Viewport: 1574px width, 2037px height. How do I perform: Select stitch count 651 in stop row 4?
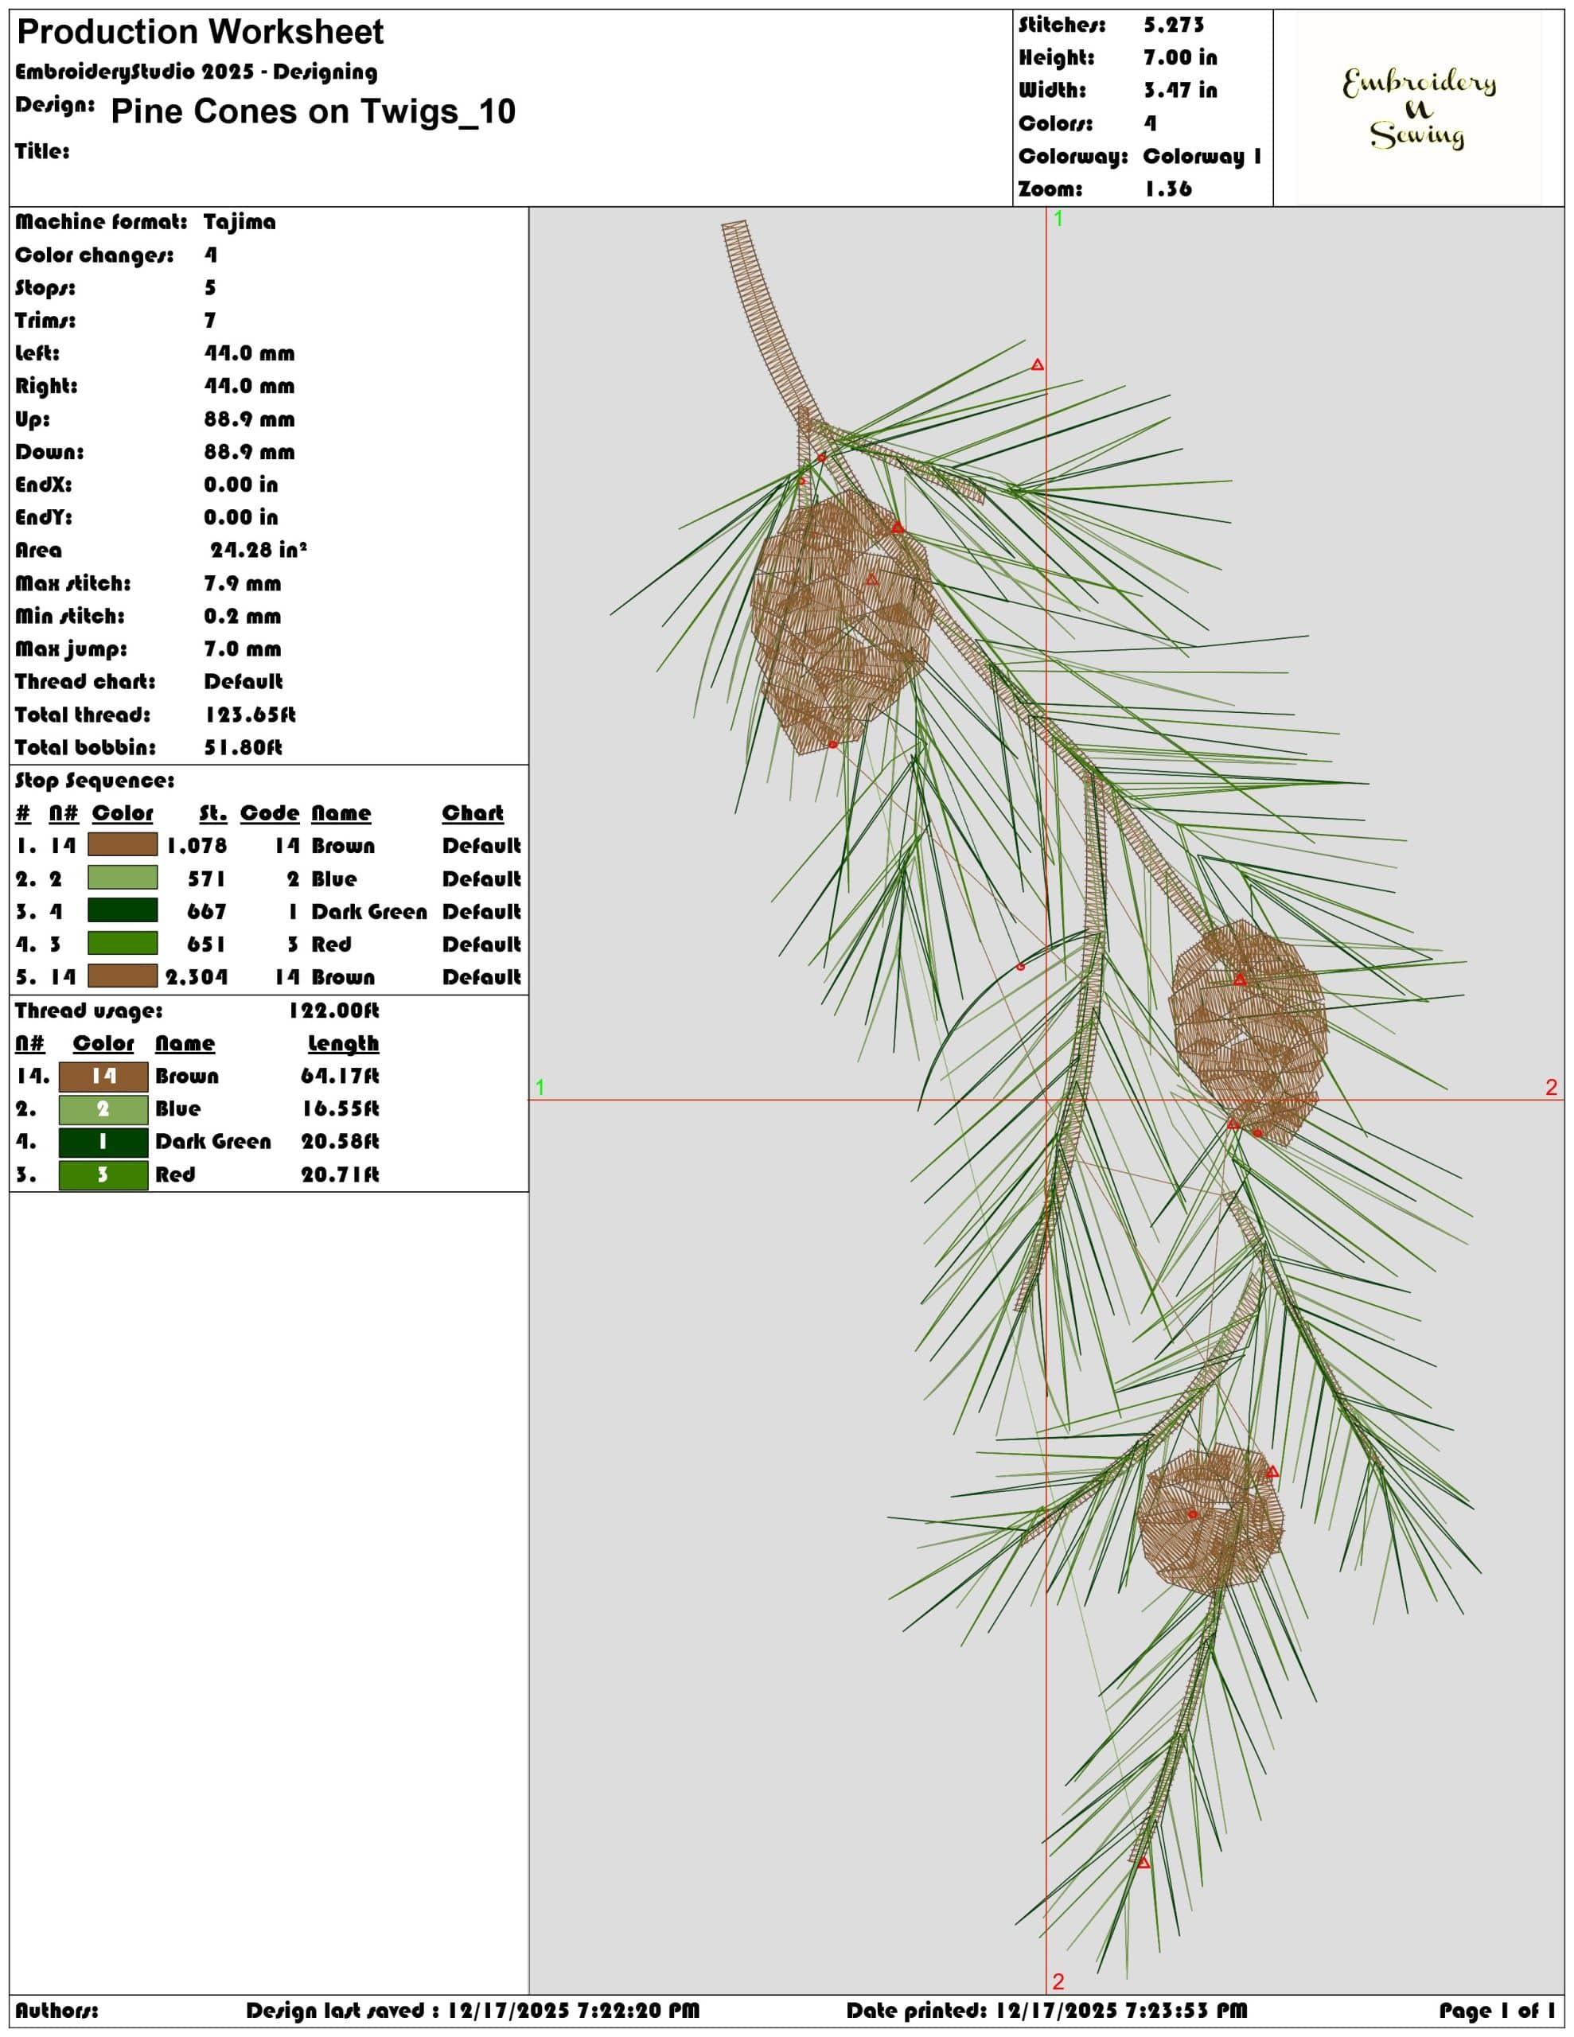206,944
